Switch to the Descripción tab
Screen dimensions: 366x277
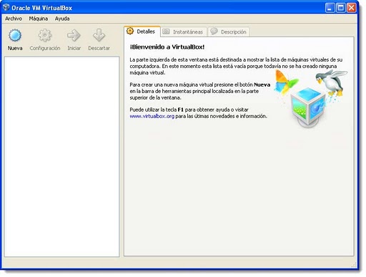coord(229,31)
